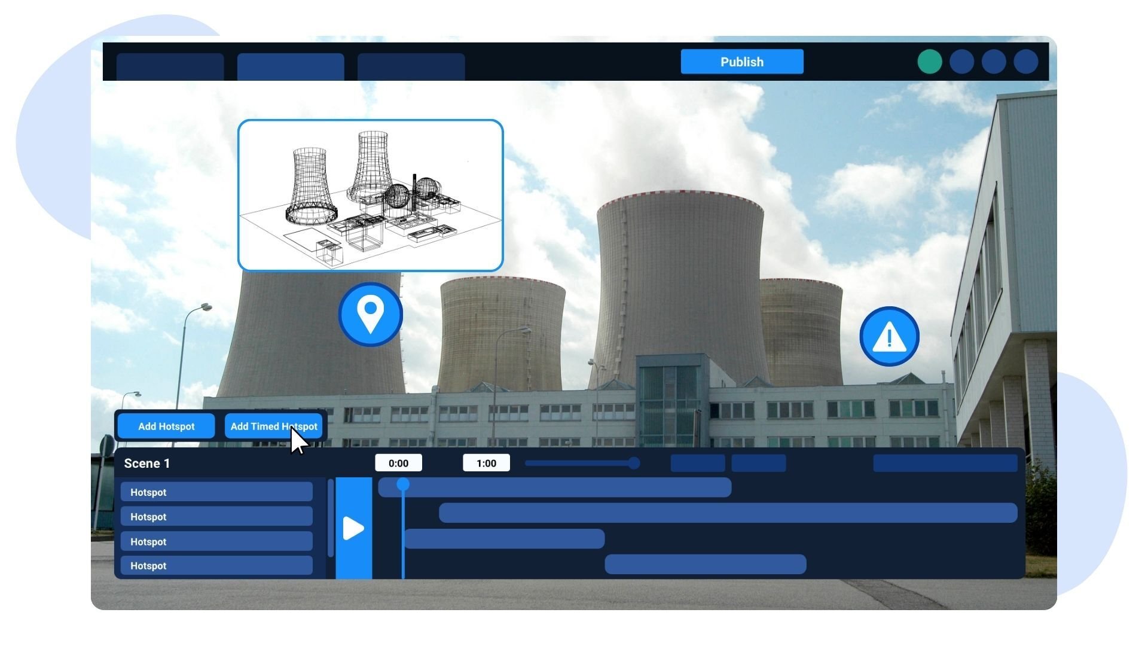This screenshot has width=1148, height=646.
Task: Click the Add Timed Hotspot button
Action: click(x=274, y=426)
